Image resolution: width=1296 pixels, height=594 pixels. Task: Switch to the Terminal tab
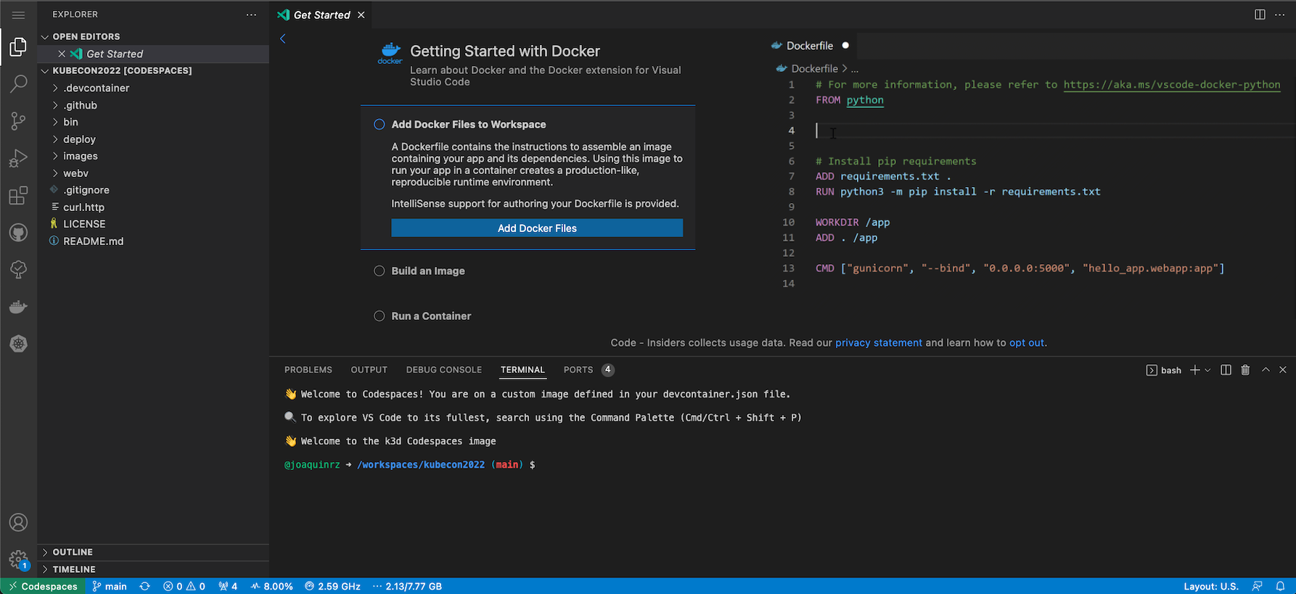522,370
